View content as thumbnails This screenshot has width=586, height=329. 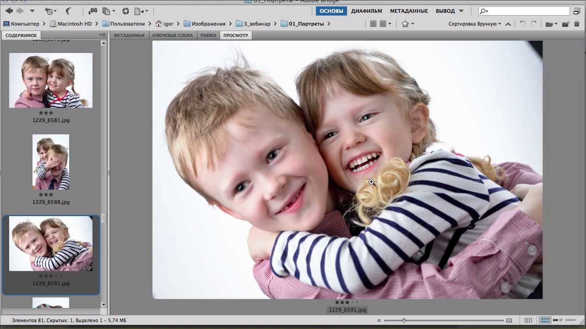[x=545, y=320]
